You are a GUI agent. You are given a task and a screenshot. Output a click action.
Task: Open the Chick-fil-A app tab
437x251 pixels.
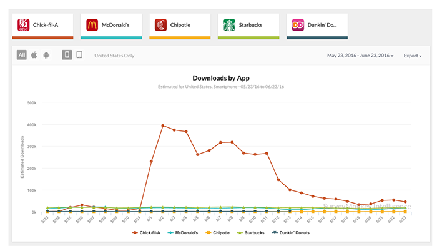42,26
